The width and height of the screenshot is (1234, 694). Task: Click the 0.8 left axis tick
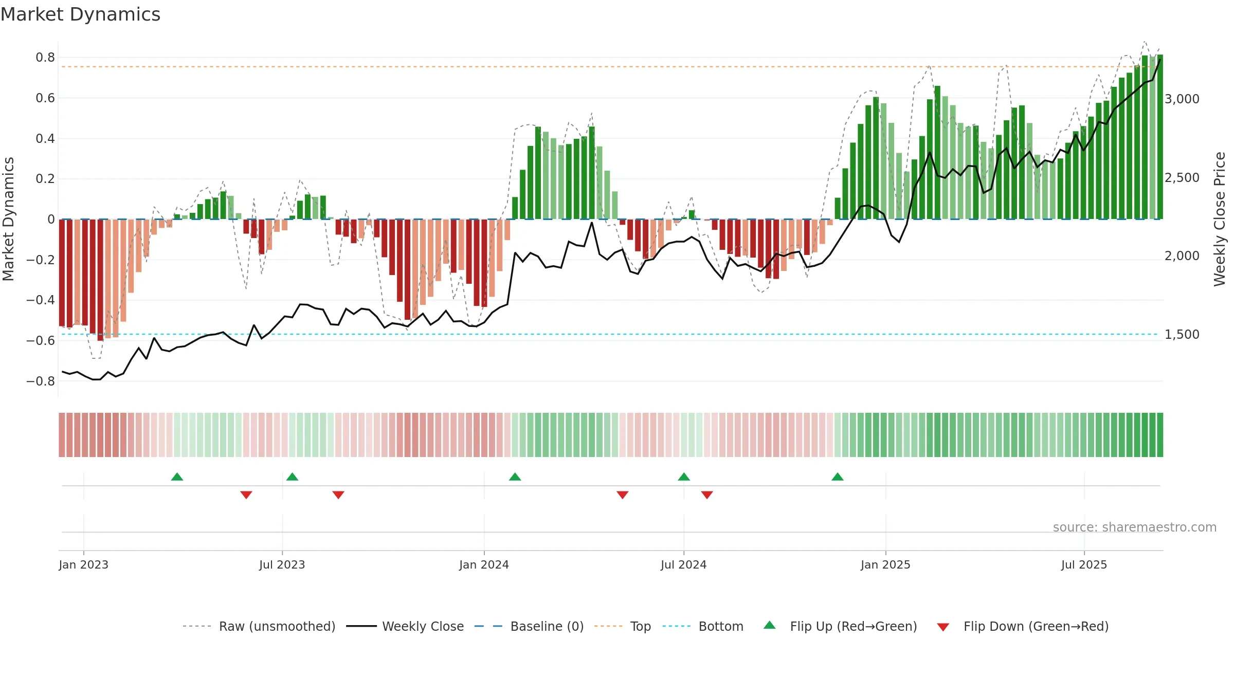coord(45,57)
